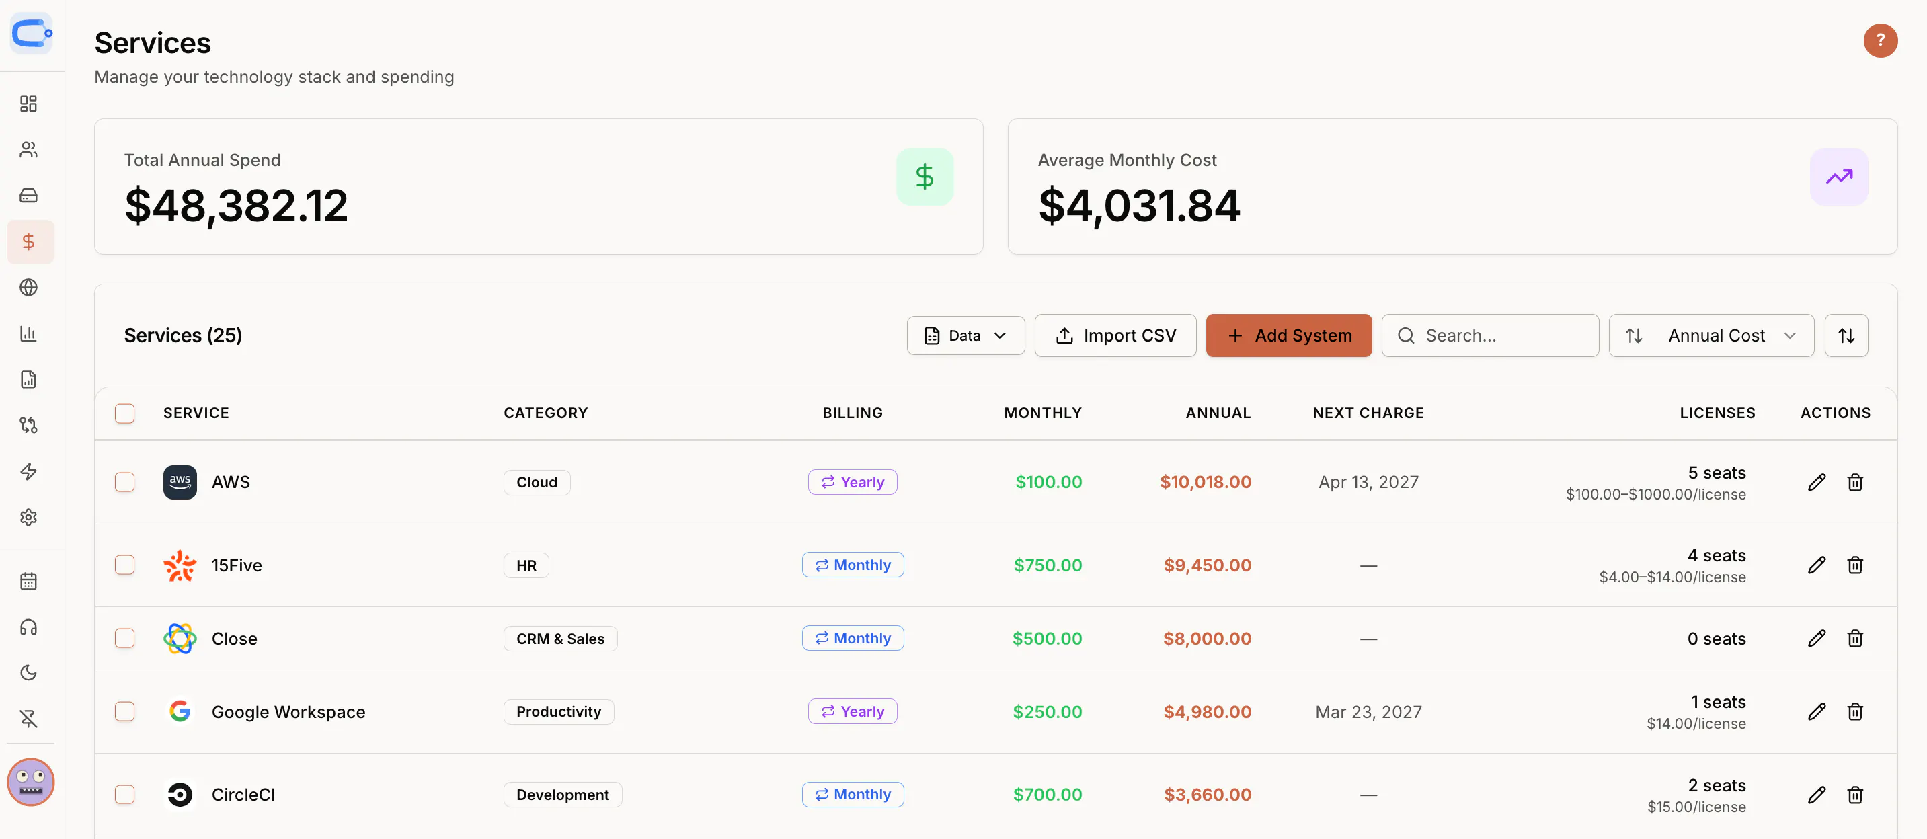
Task: Edit the Close service row
Action: [1816, 639]
